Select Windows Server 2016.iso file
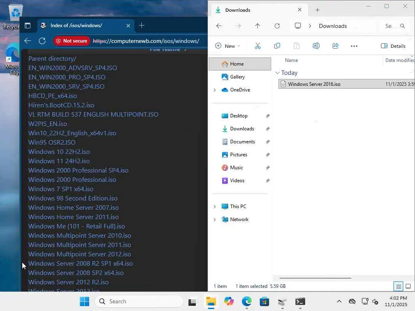 pos(346,84)
